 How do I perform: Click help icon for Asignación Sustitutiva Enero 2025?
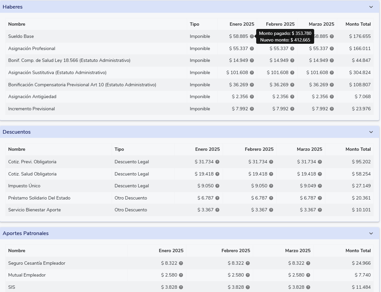pos(252,72)
